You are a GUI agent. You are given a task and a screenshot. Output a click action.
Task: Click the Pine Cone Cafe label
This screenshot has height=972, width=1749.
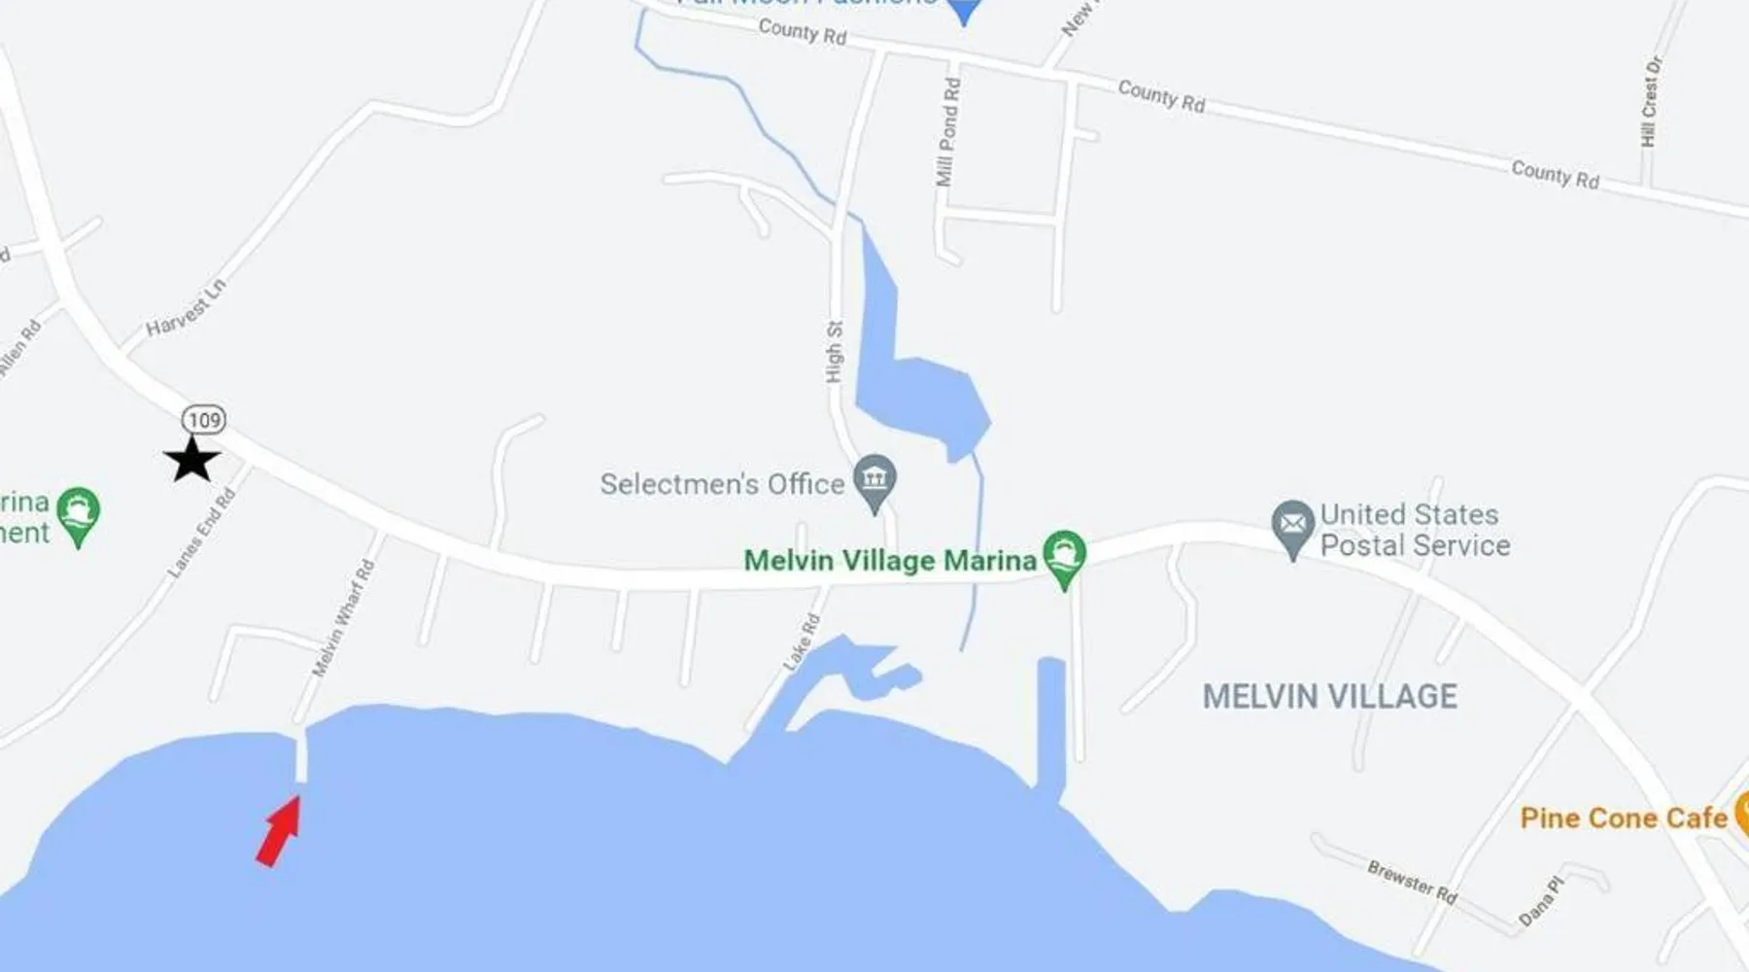[1624, 818]
